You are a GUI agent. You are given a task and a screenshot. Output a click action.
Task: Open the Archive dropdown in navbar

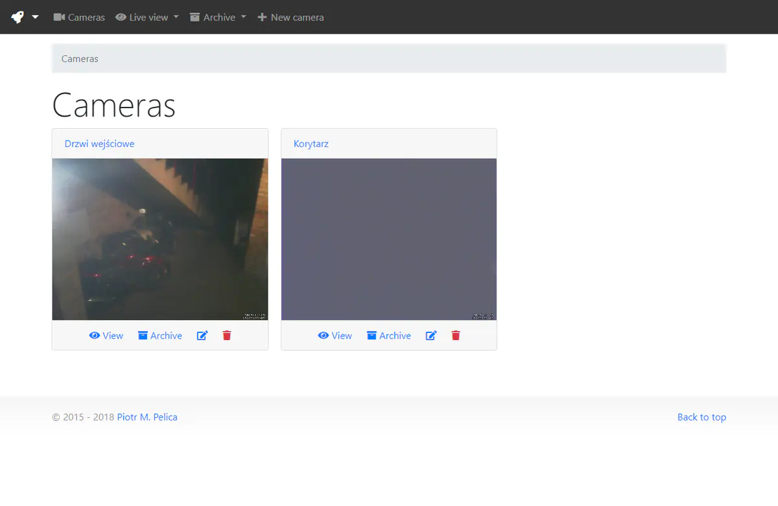point(218,17)
